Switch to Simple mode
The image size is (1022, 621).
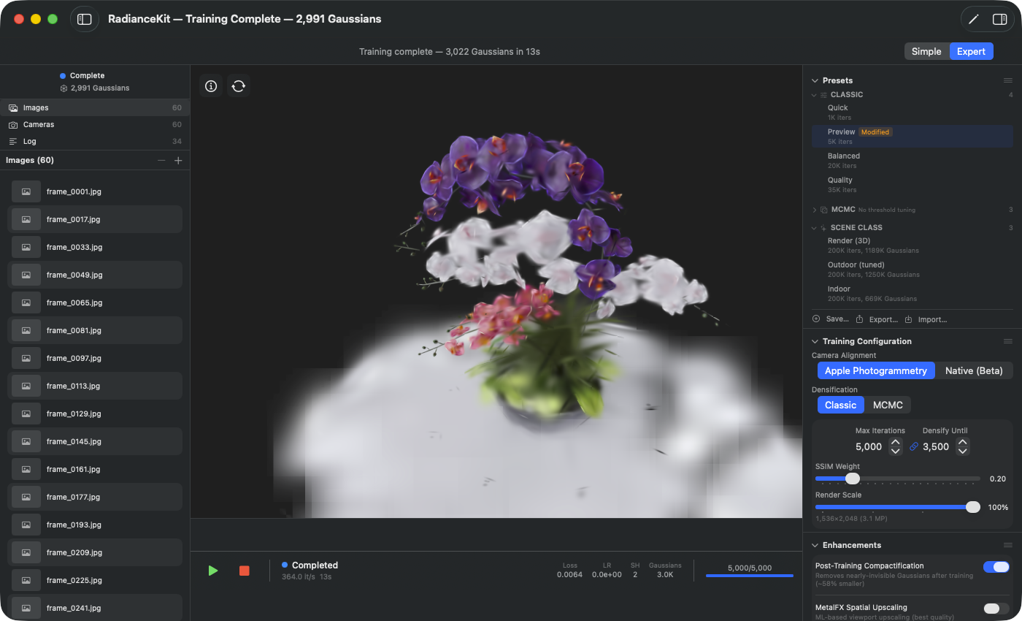(x=926, y=51)
